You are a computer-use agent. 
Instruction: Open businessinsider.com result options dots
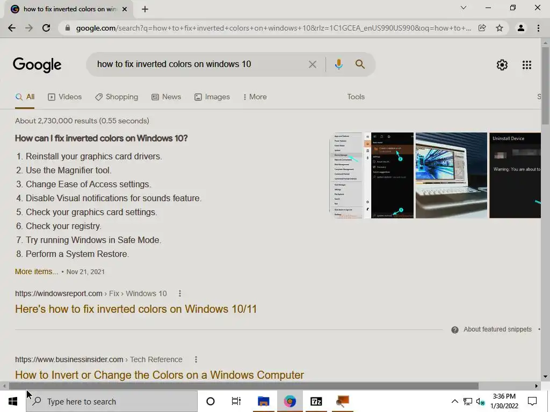click(196, 359)
